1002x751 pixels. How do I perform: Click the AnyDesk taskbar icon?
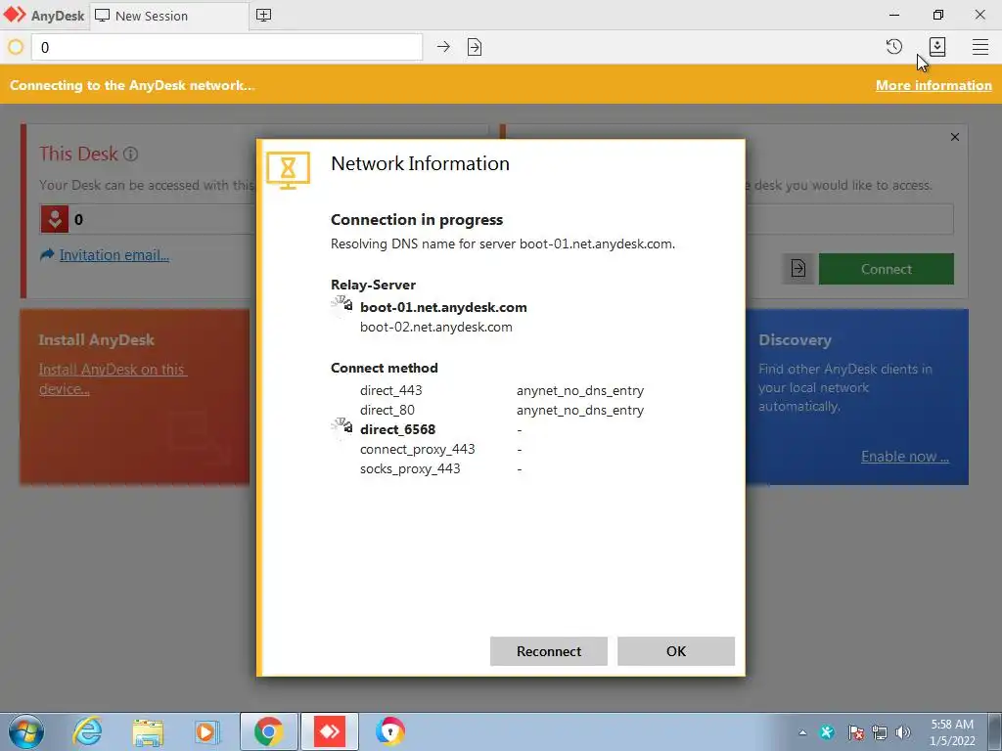[x=330, y=731]
